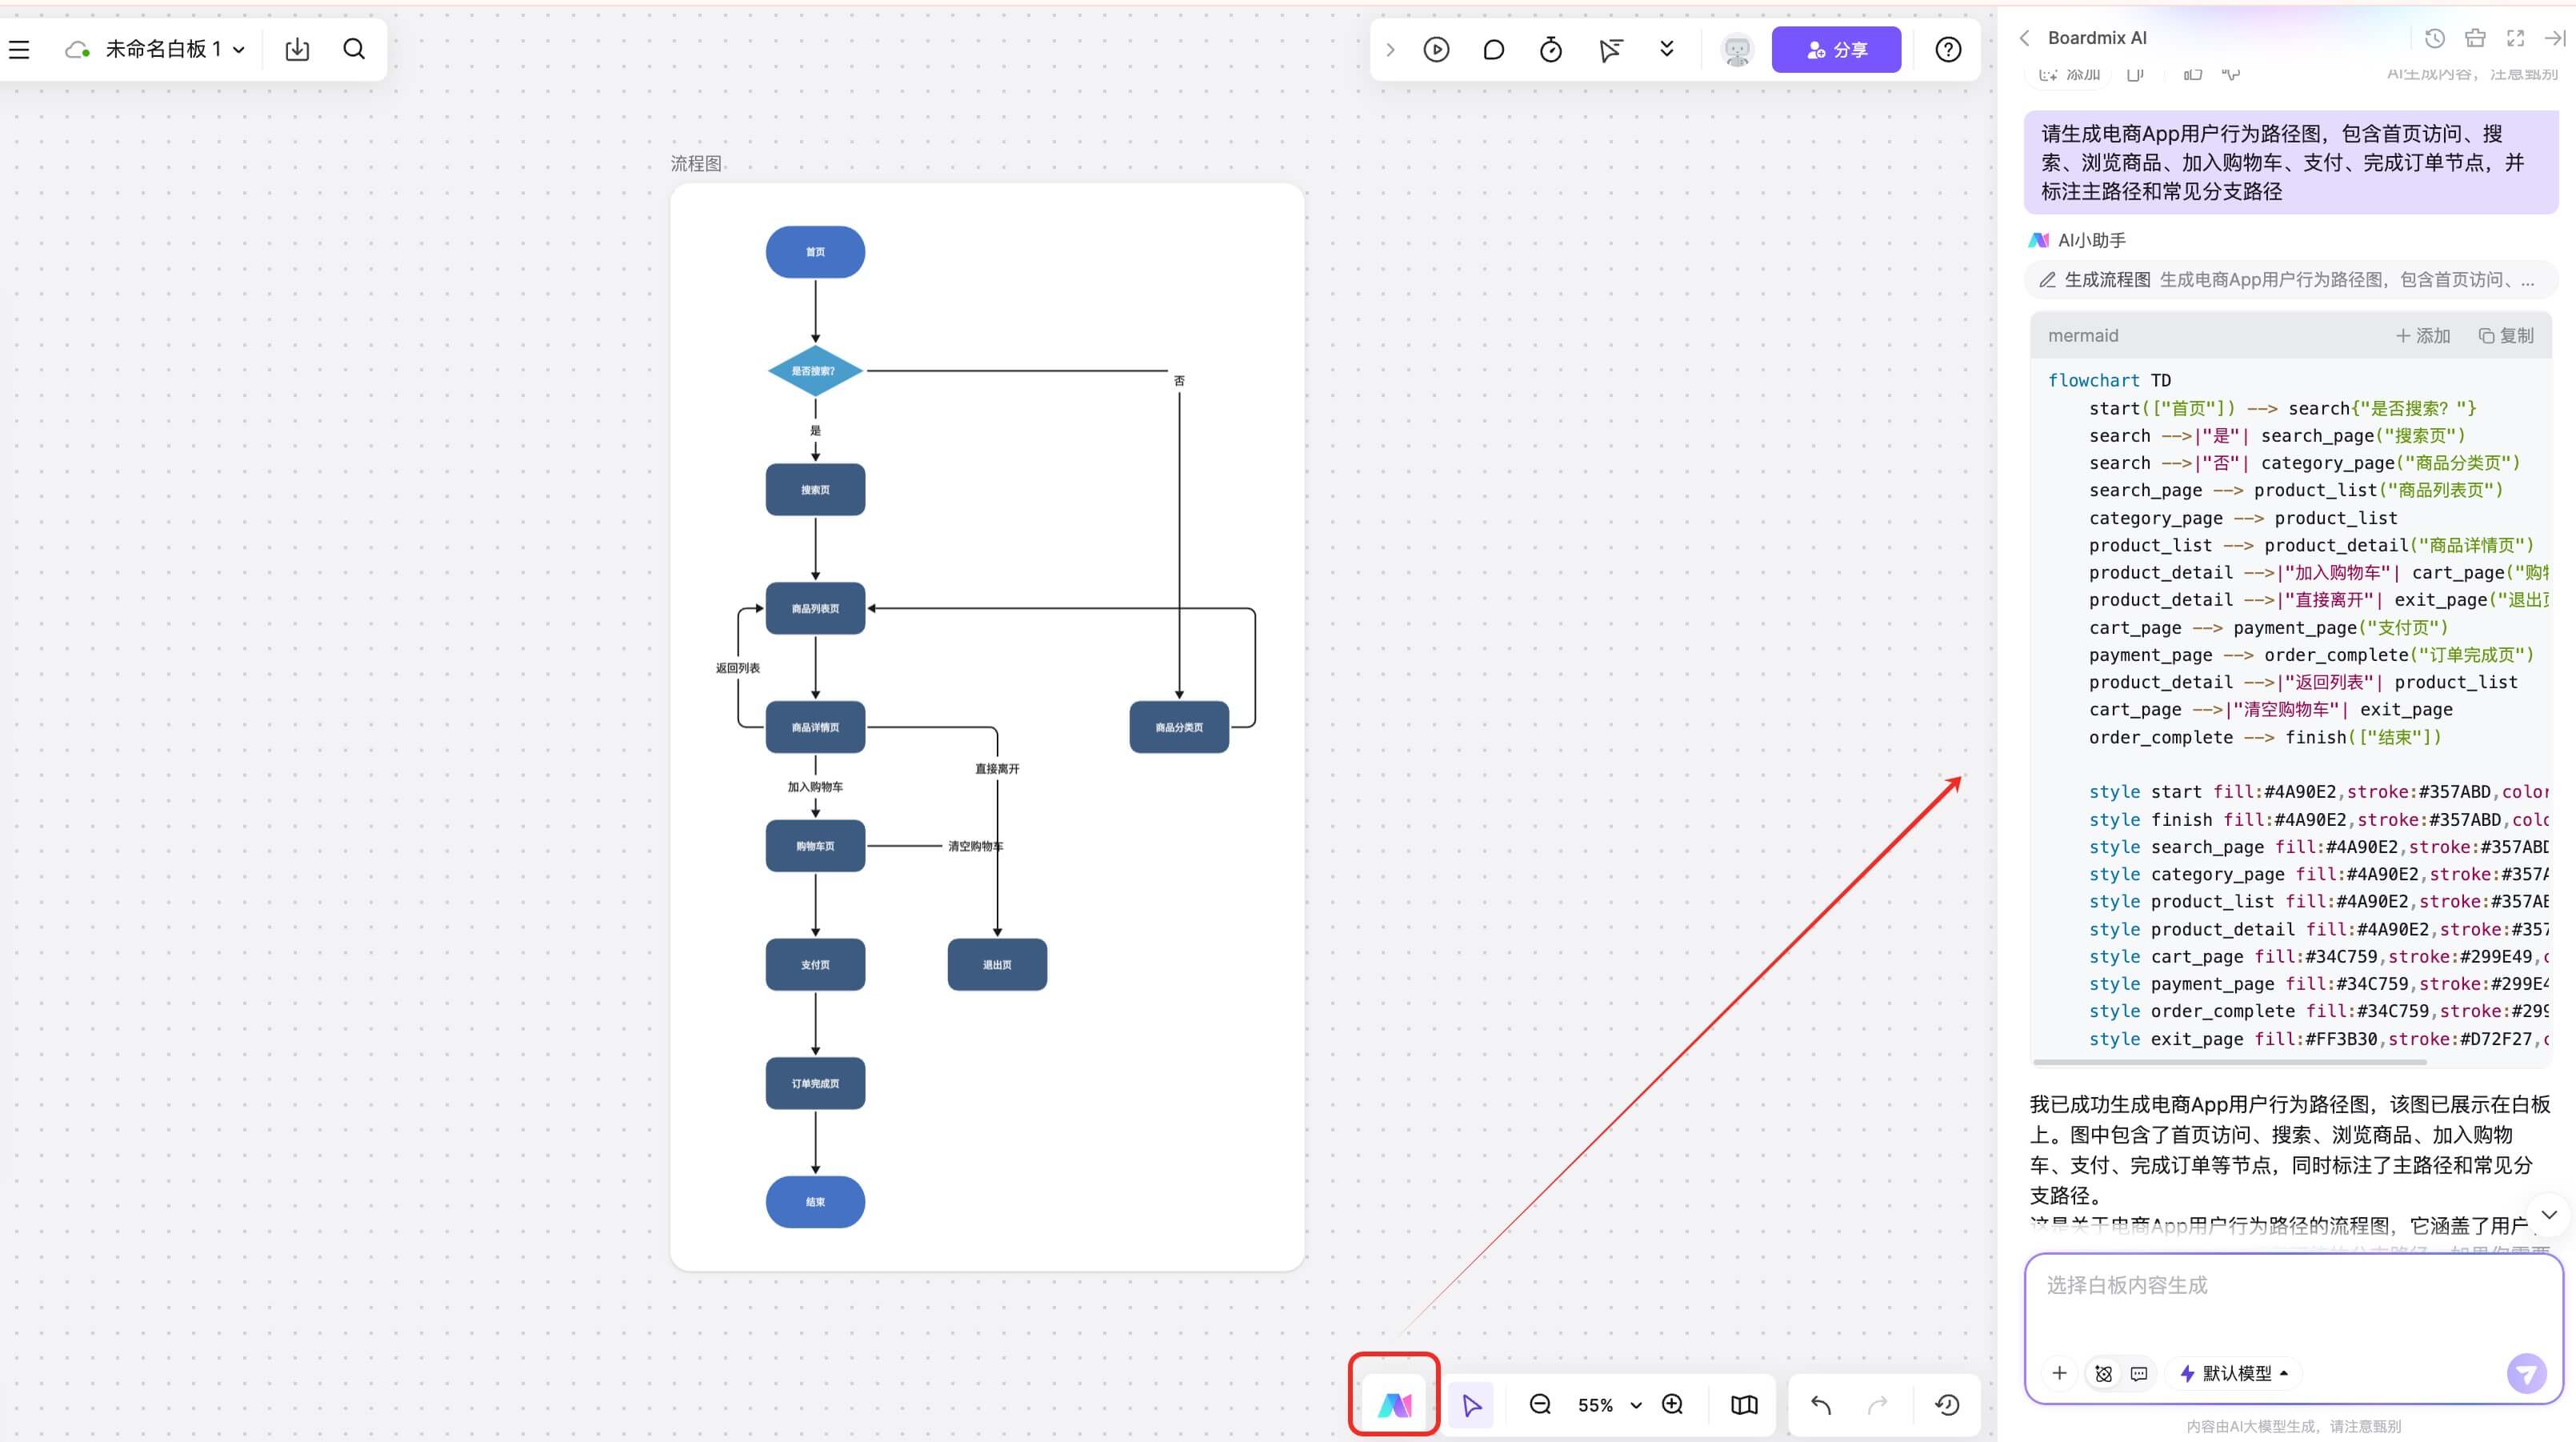Click the export/download board icon
This screenshot has height=1442, width=2576.
[297, 50]
